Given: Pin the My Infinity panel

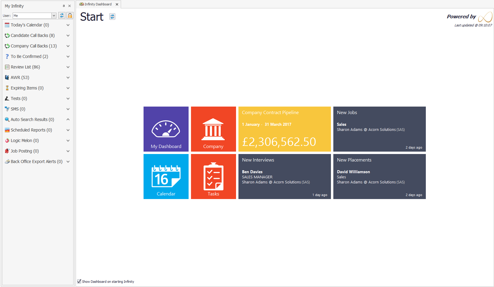Looking at the screenshot, I should [64, 6].
